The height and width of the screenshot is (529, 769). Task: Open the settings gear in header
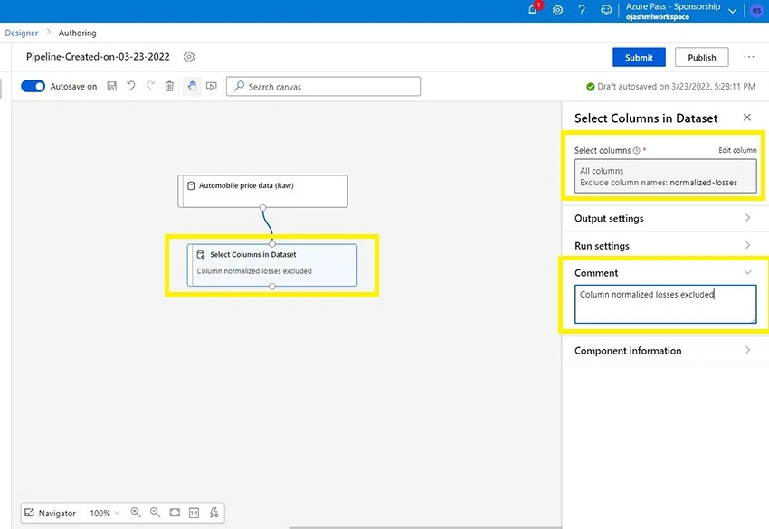click(557, 10)
